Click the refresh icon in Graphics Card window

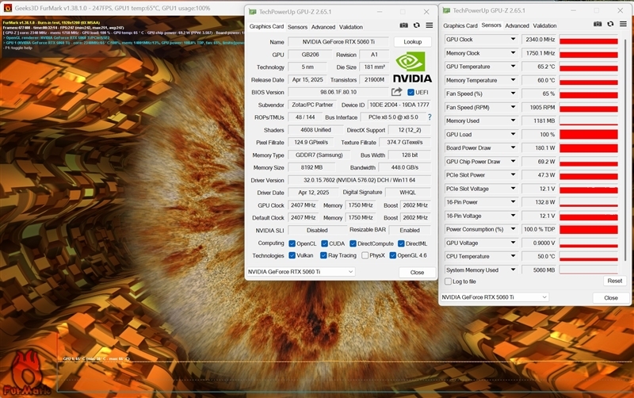tap(417, 25)
